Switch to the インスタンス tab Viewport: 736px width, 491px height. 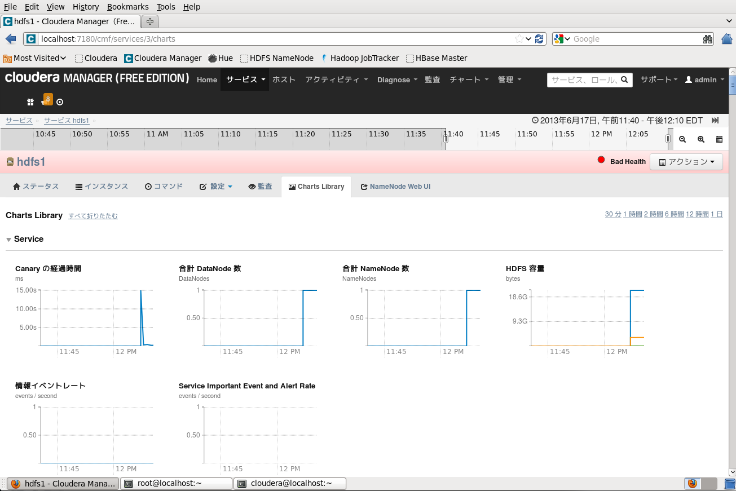tap(102, 187)
